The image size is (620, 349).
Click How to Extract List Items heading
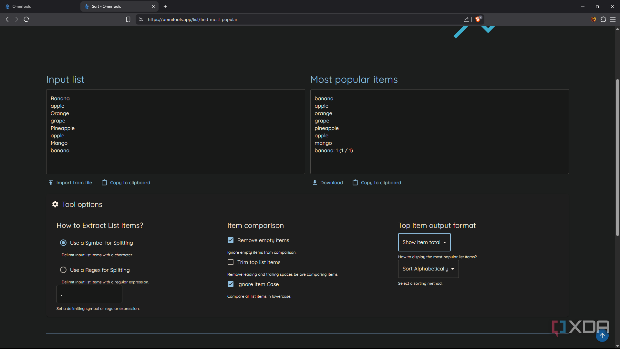tap(100, 225)
